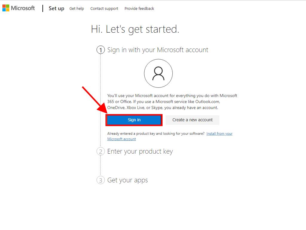Click the Microsoft wordmark text

pos(23,8)
